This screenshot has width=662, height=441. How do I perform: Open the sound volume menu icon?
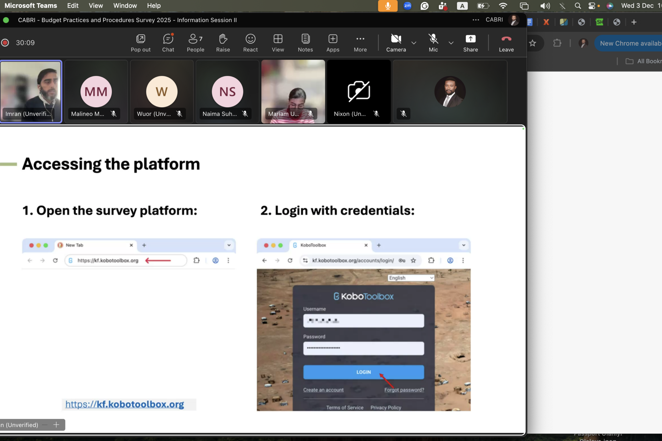click(x=545, y=5)
